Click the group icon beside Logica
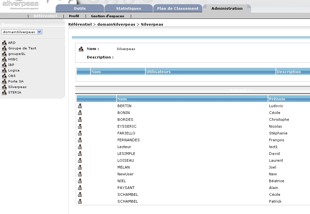 click(4, 70)
